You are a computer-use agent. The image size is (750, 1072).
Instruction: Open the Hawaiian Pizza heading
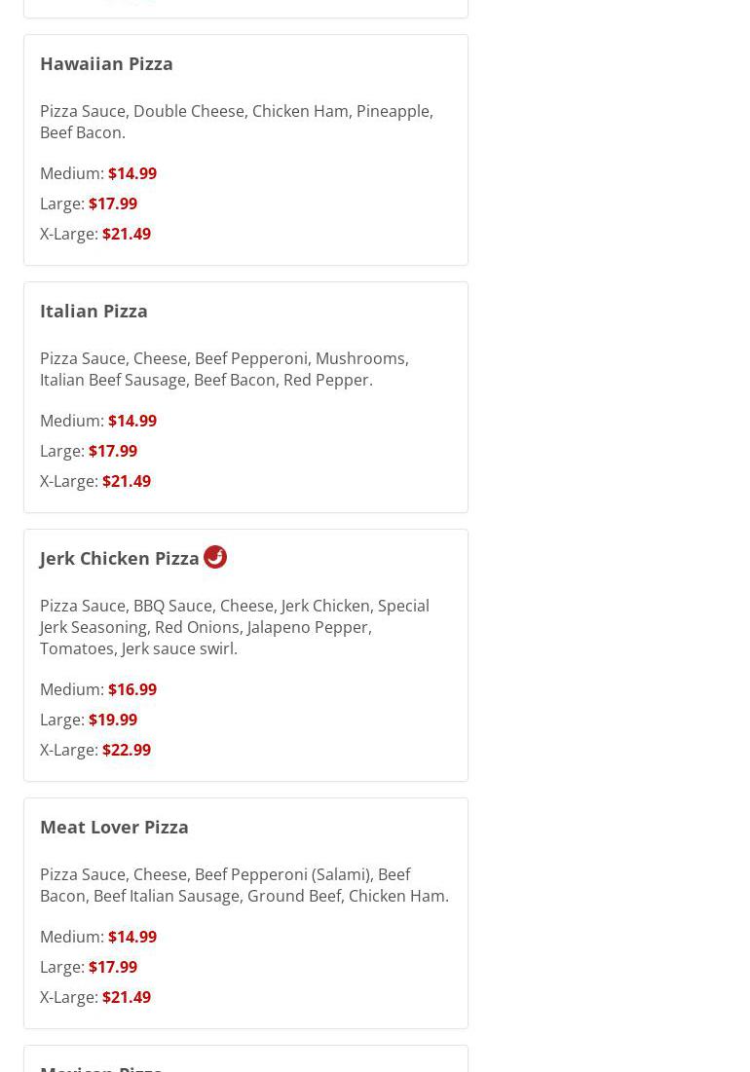click(x=106, y=63)
